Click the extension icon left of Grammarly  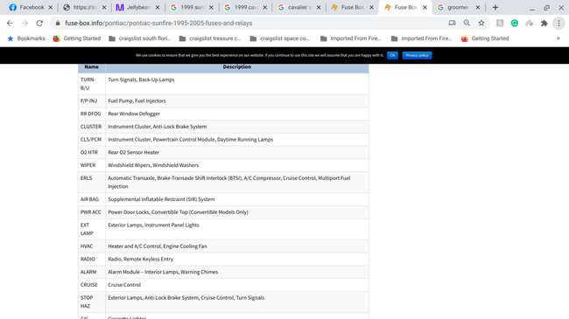point(500,24)
